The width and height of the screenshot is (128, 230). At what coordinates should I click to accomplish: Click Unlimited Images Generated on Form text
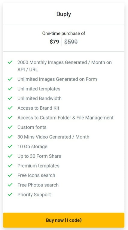click(57, 79)
